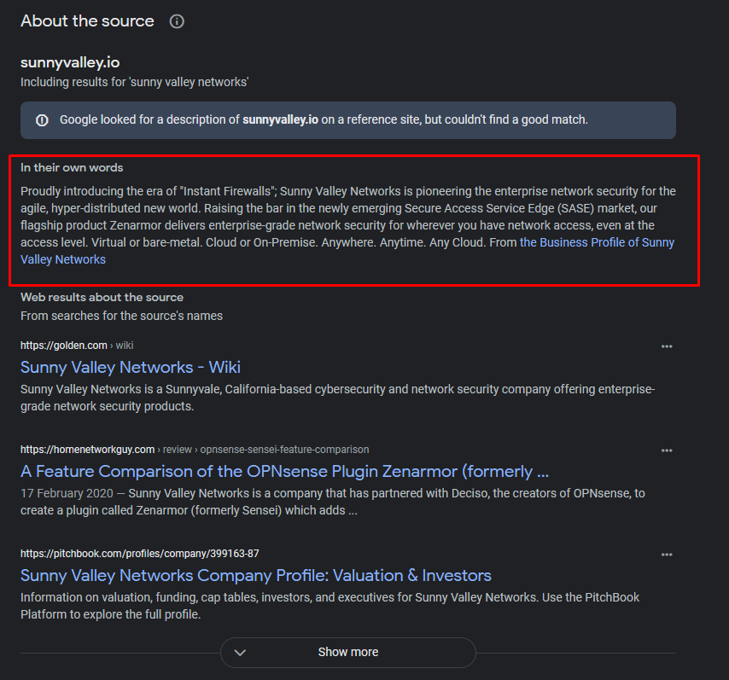Open Sunny Valley Networks Company Profile result
729x680 pixels.
click(x=256, y=575)
